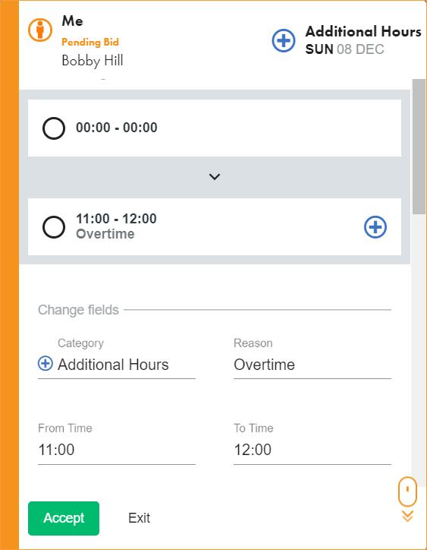Click the From Time 11:00 field
Image resolution: width=427 pixels, height=550 pixels.
(x=117, y=450)
